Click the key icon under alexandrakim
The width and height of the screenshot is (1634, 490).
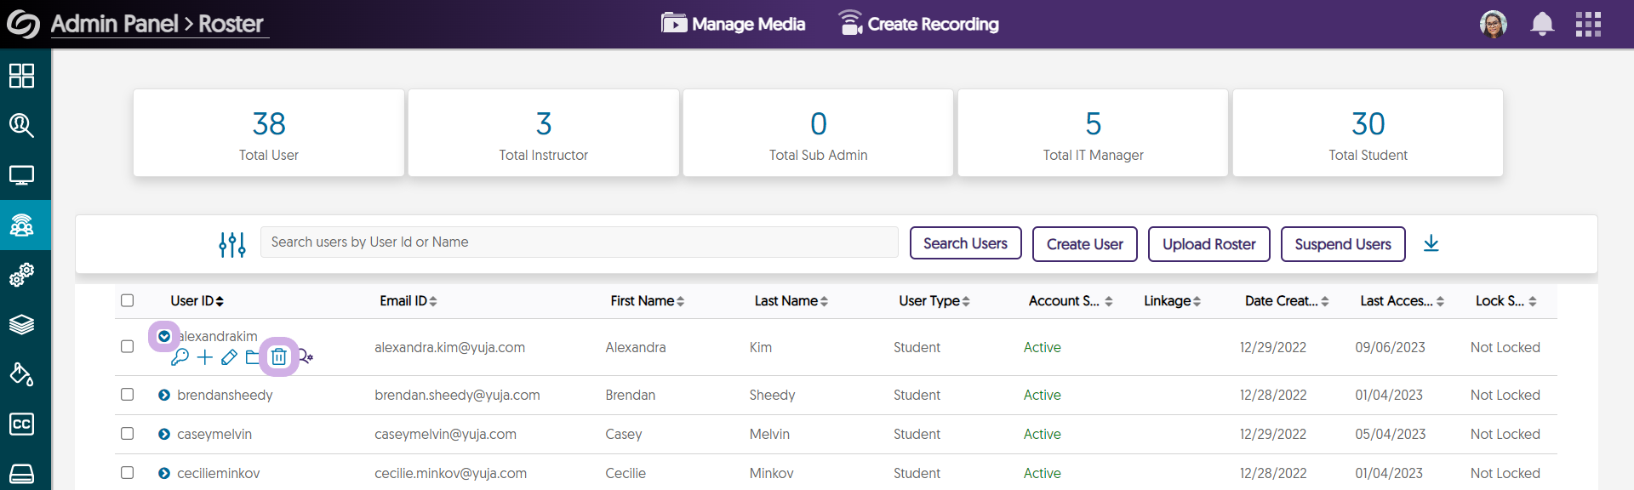(x=180, y=357)
